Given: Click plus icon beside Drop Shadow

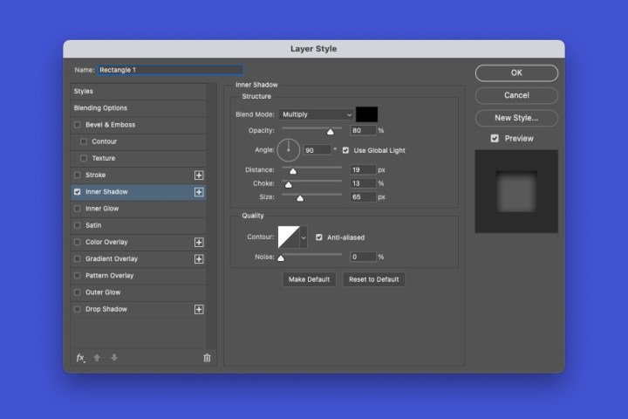Looking at the screenshot, I should click(x=199, y=310).
